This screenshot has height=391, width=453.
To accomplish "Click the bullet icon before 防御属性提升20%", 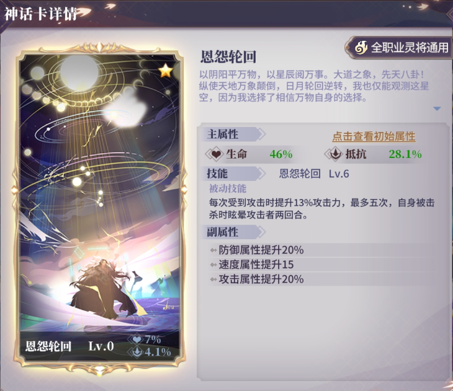I will [213, 250].
